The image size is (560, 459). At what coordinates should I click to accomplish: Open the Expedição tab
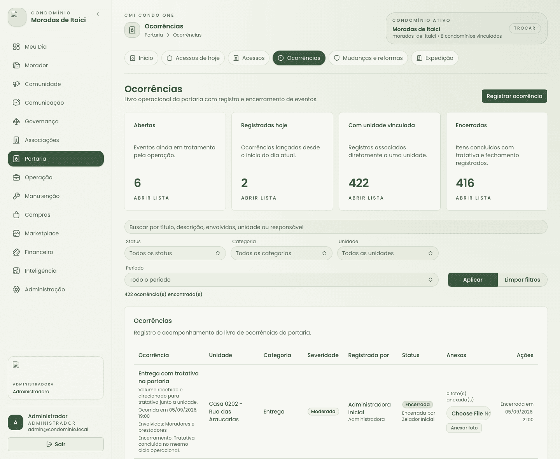(435, 58)
